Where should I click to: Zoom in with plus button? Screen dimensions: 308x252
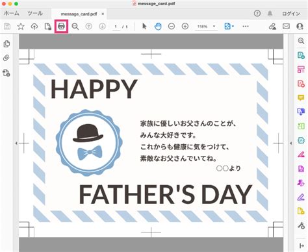(185, 27)
